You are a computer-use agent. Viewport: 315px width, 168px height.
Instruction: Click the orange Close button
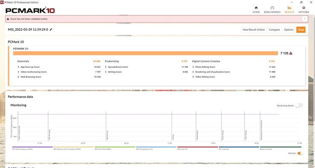tap(301, 30)
